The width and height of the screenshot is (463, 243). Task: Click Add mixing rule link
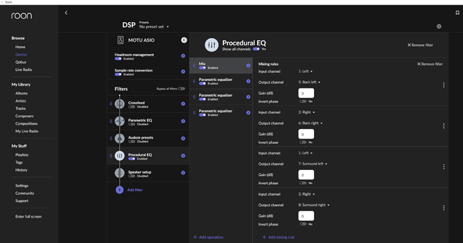[278, 237]
